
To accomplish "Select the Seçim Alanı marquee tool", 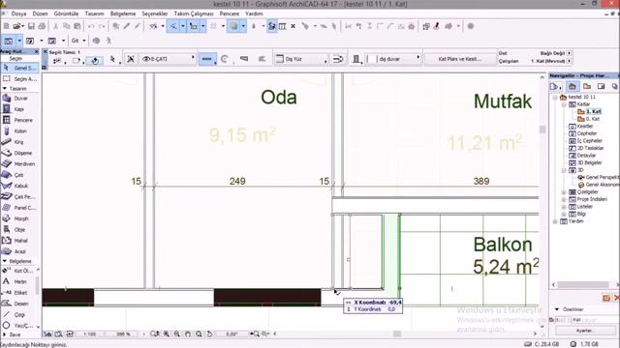I will tap(19, 79).
